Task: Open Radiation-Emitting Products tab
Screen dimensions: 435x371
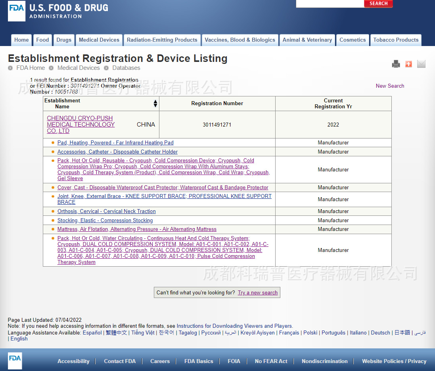Action: point(162,40)
